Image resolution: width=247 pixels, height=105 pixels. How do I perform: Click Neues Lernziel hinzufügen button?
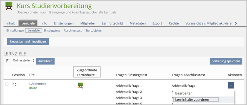(28, 42)
